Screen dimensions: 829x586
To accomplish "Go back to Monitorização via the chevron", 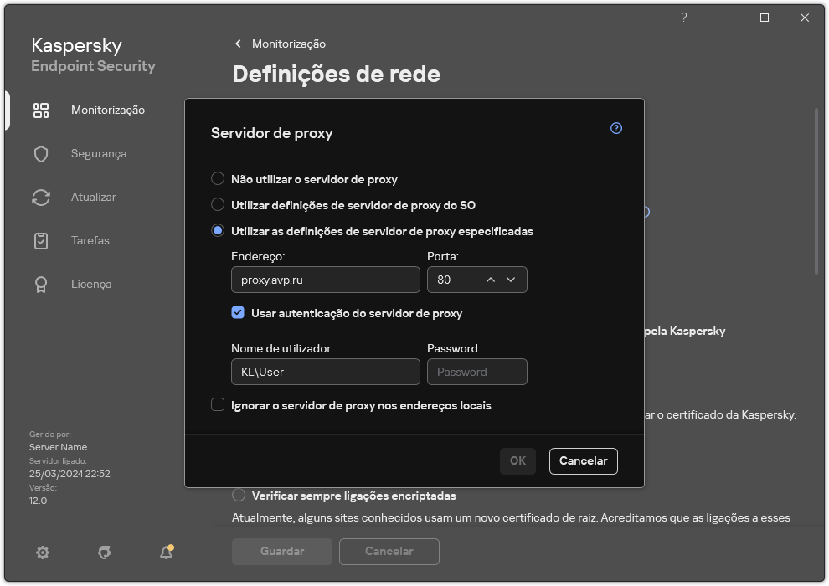I will (238, 44).
